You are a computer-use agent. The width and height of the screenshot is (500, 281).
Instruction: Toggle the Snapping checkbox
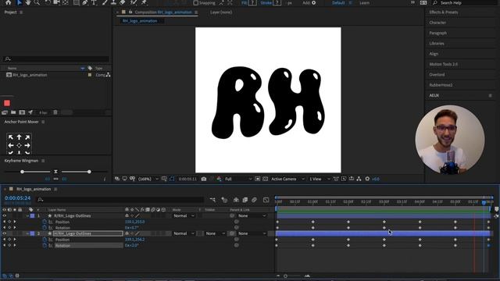(196, 3)
